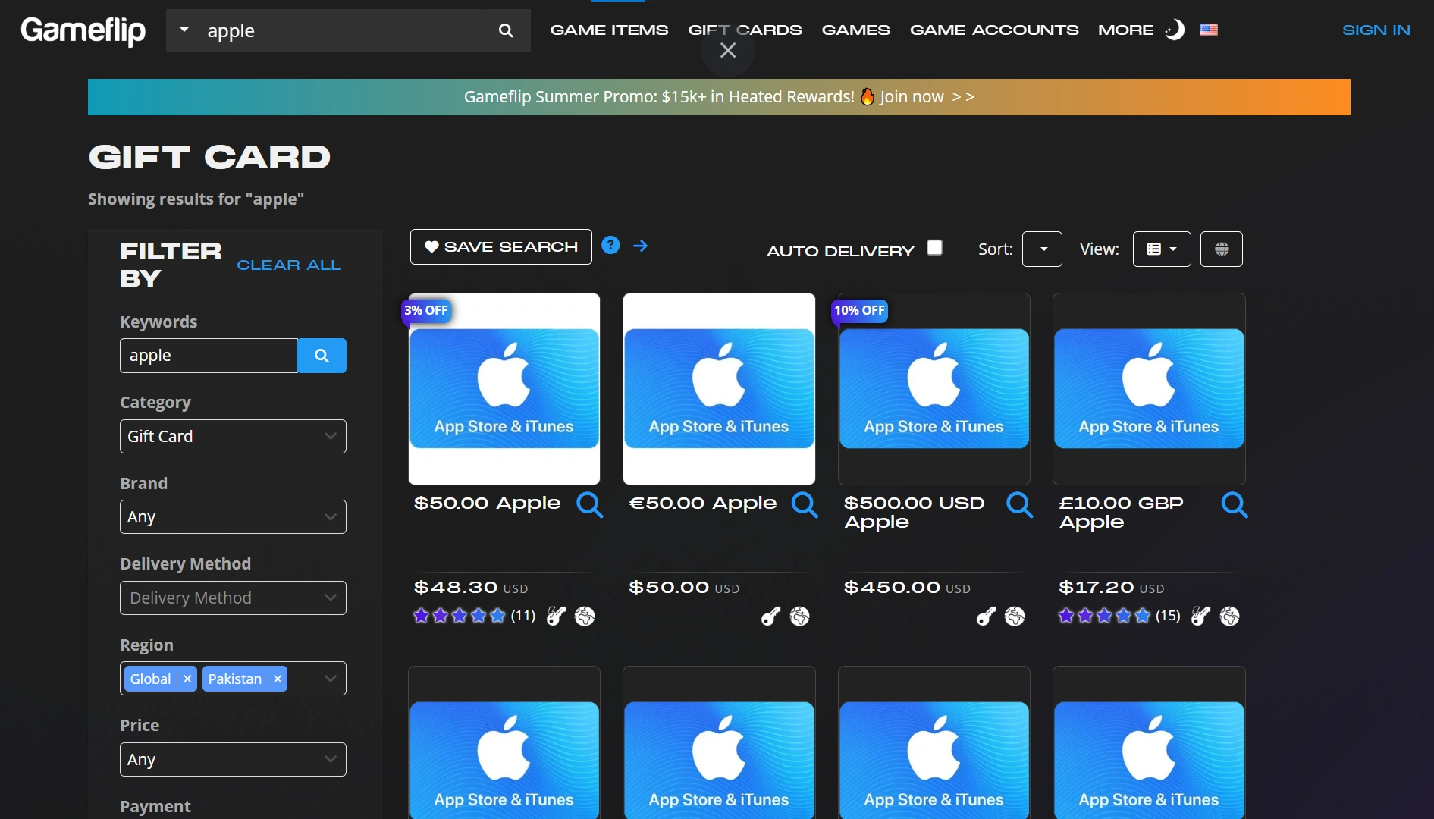Click the globe icon on $48.30 listing
This screenshot has width=1434, height=819.
(585, 616)
